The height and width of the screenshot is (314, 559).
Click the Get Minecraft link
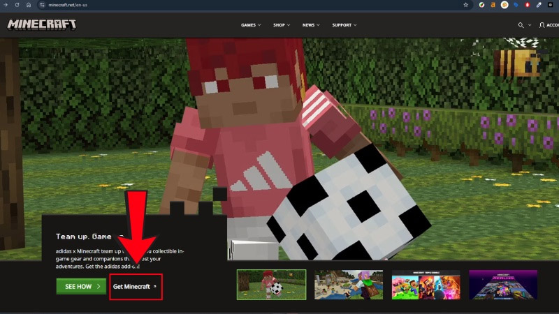point(136,287)
